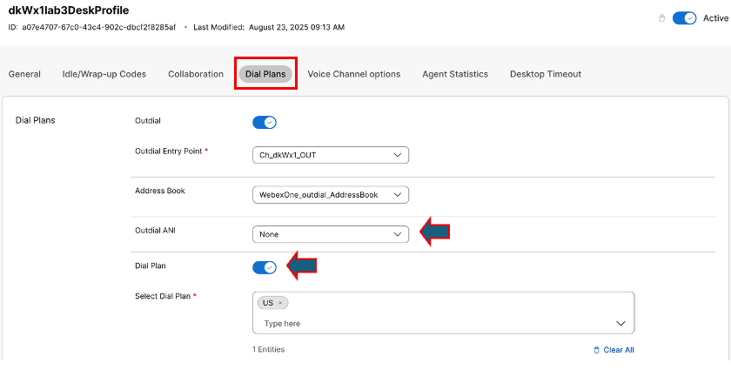Toggle the Active profile switch

click(685, 17)
